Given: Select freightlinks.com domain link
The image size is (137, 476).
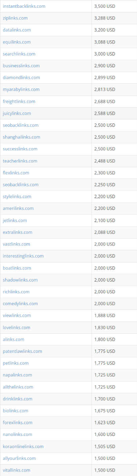Looking at the screenshot, I should coord(19,102).
